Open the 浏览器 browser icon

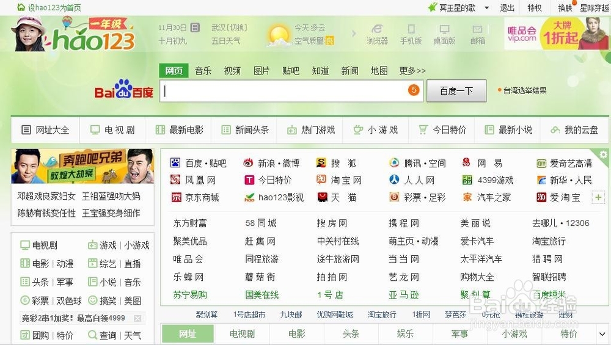click(x=377, y=29)
